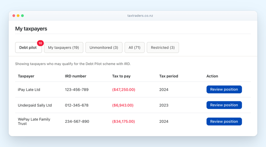Viewport: 266px width, 147px height.
Task: Click the red 10 notification badge
Action: coord(40,43)
